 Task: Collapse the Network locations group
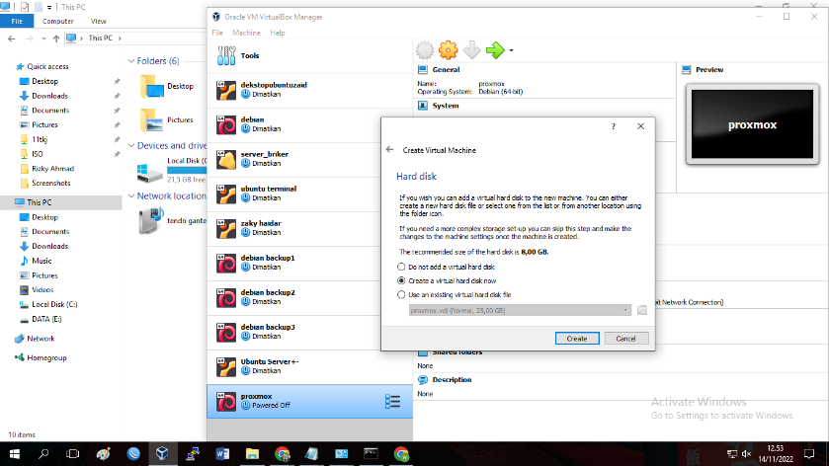(131, 196)
